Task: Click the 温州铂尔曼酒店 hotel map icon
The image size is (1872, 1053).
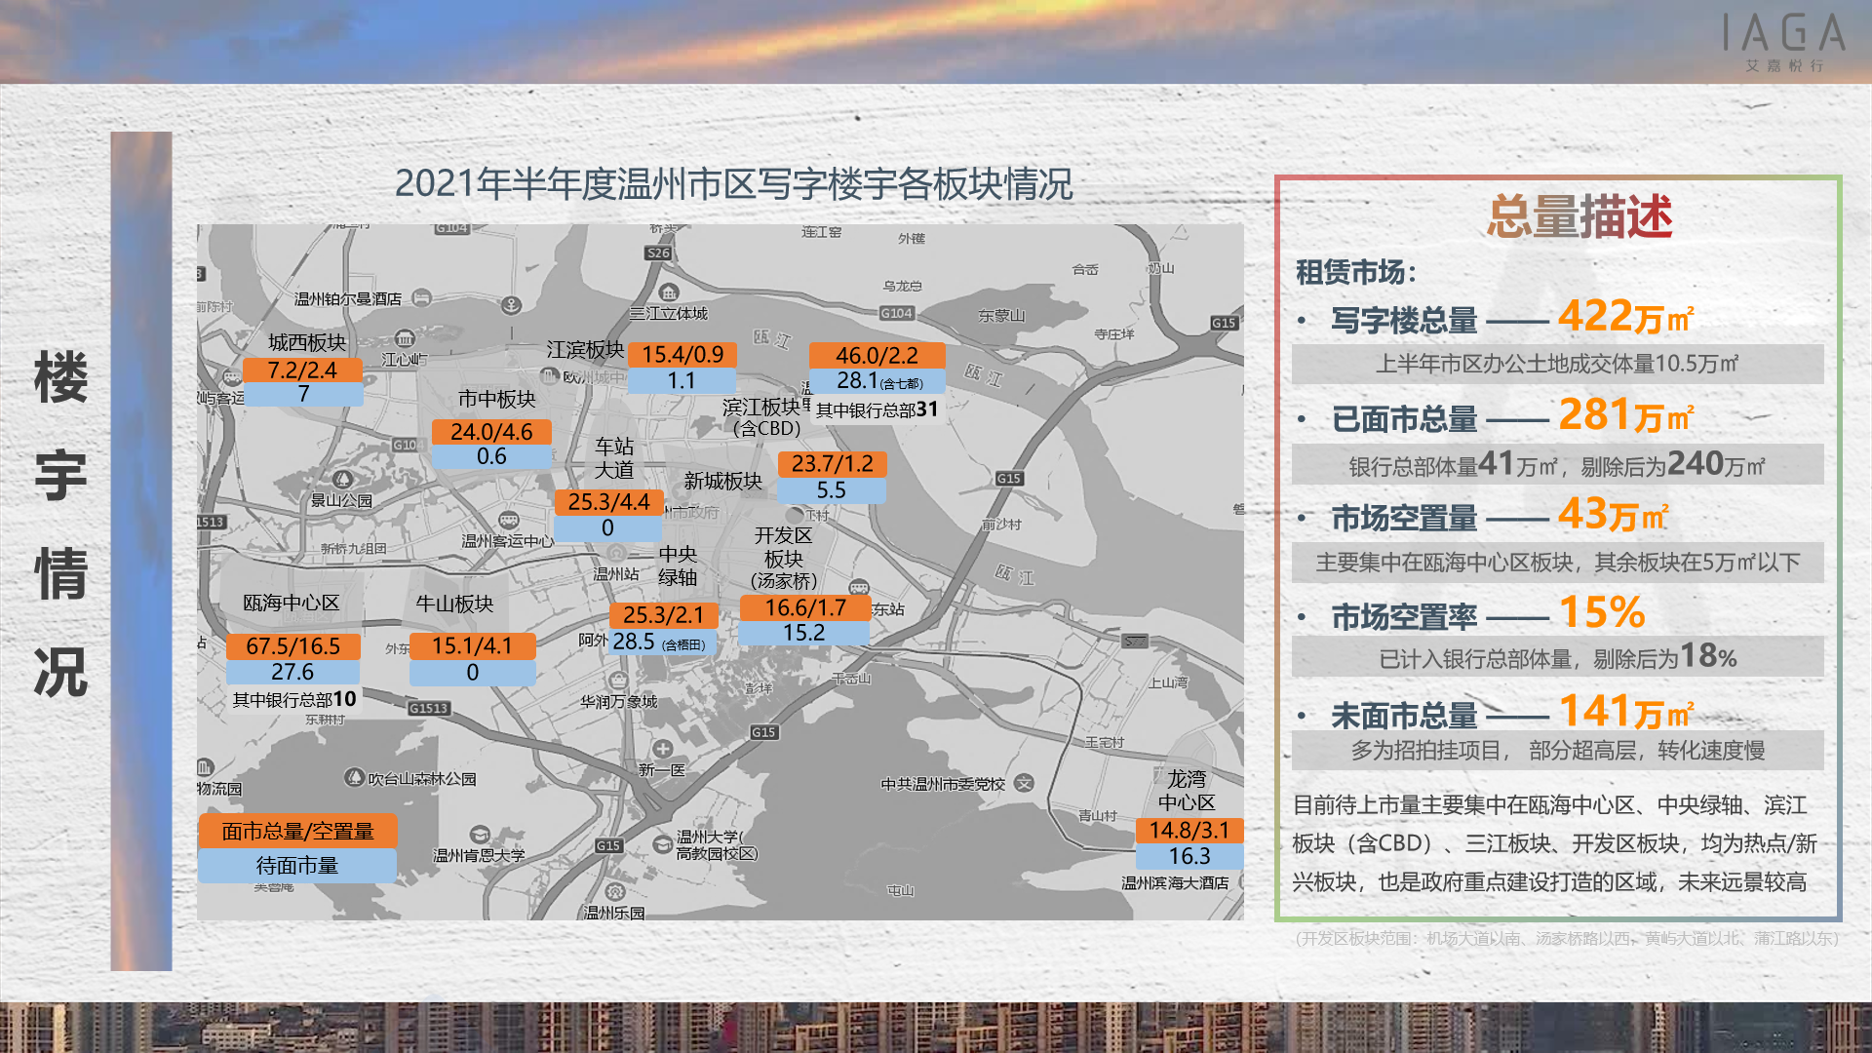Action: (422, 297)
